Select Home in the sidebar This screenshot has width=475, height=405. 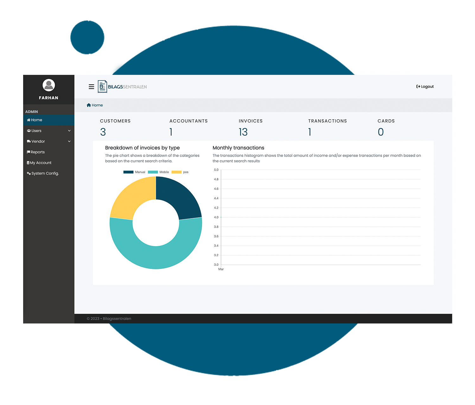point(37,120)
